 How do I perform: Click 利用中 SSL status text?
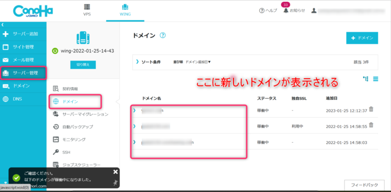tap(297, 126)
